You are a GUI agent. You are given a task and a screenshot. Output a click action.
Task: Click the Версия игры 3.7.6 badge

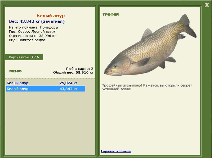click(24, 57)
